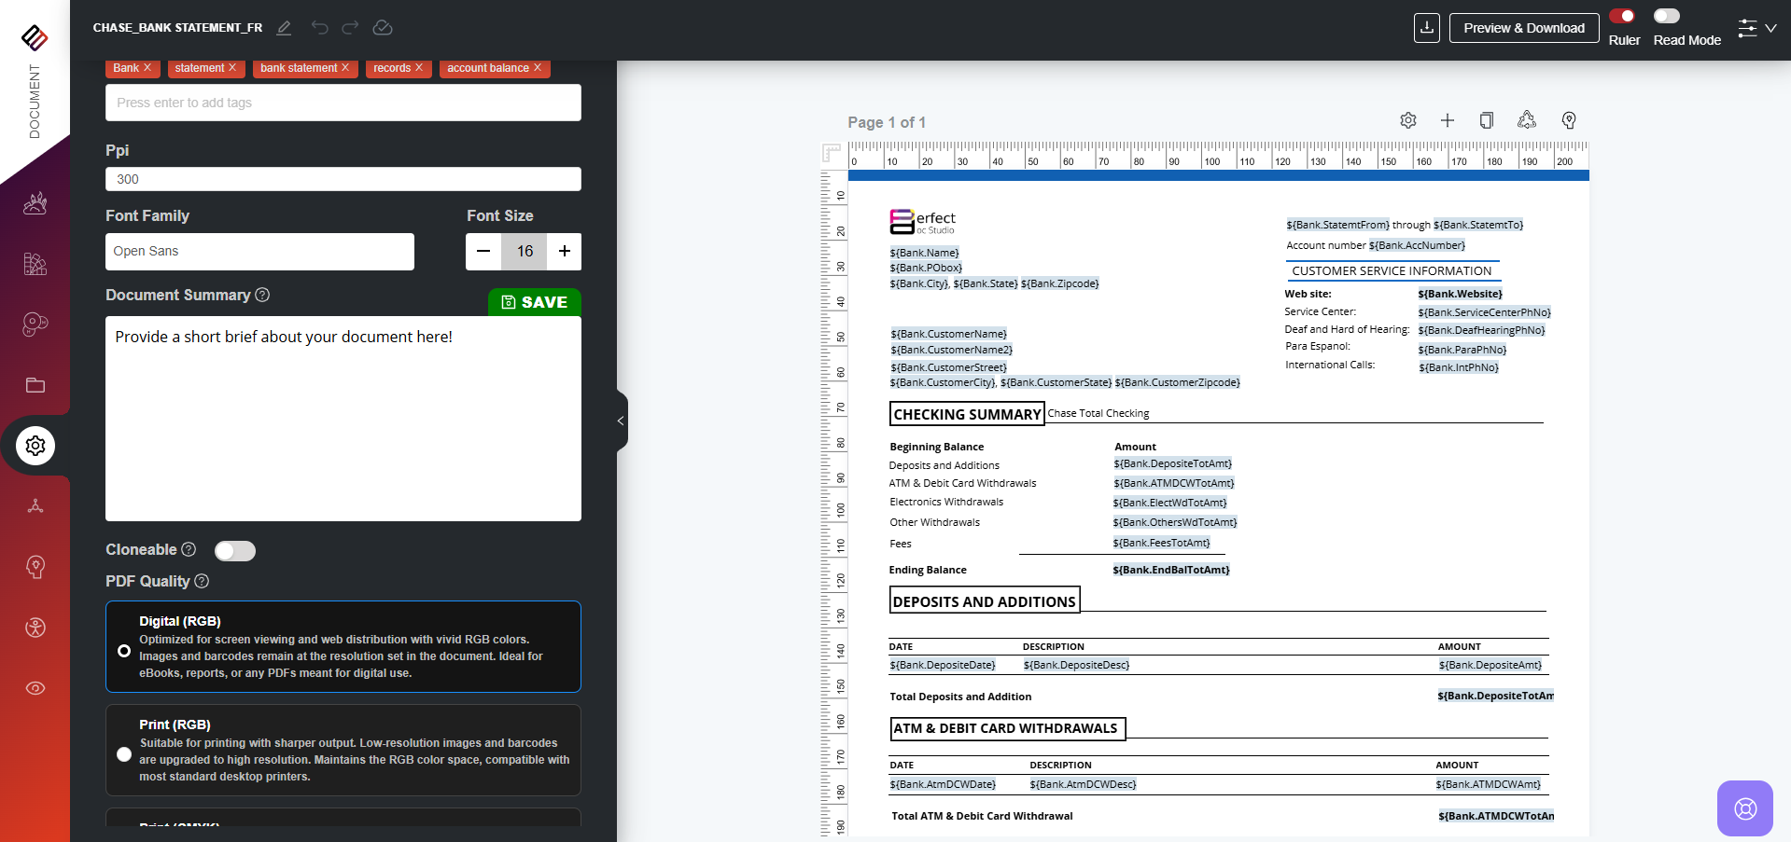
Task: Add a new page with plus icon
Action: (x=1448, y=120)
